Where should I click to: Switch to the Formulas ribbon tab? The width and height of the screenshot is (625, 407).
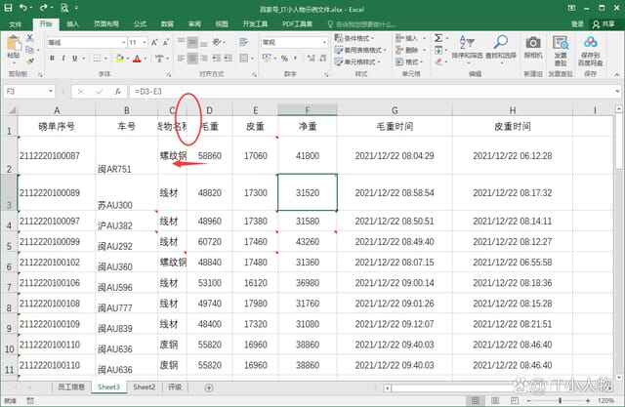[x=140, y=24]
